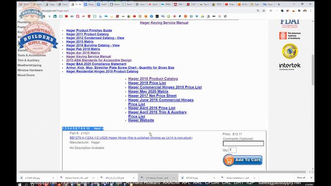The width and height of the screenshot is (331, 186).
Task: Open Wood Doors sidebar category
Action: [26, 75]
